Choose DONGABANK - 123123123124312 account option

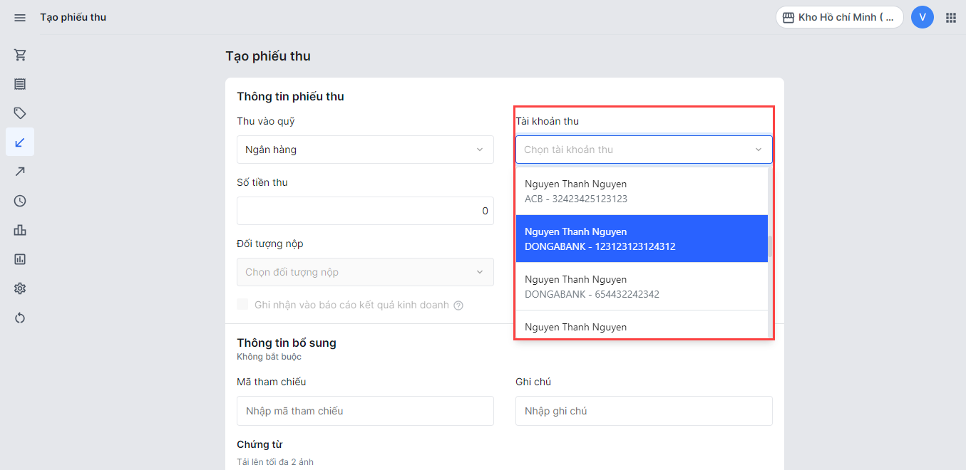[x=642, y=239]
